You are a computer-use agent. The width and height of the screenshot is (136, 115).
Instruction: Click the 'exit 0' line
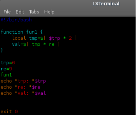click(x=9, y=112)
